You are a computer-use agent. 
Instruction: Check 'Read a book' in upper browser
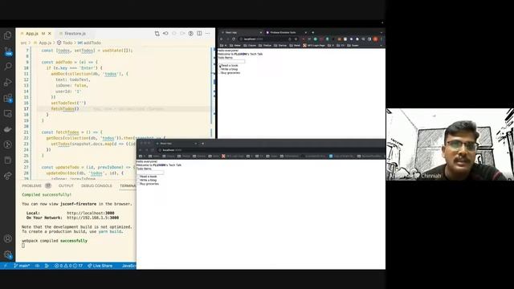[x=220, y=66]
